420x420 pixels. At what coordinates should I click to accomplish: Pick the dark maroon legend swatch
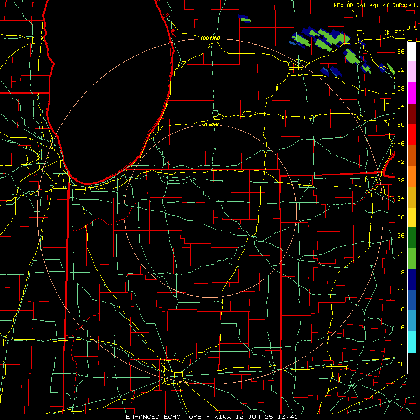412,114
